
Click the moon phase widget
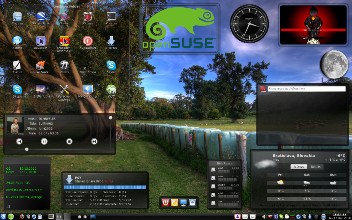(x=334, y=64)
